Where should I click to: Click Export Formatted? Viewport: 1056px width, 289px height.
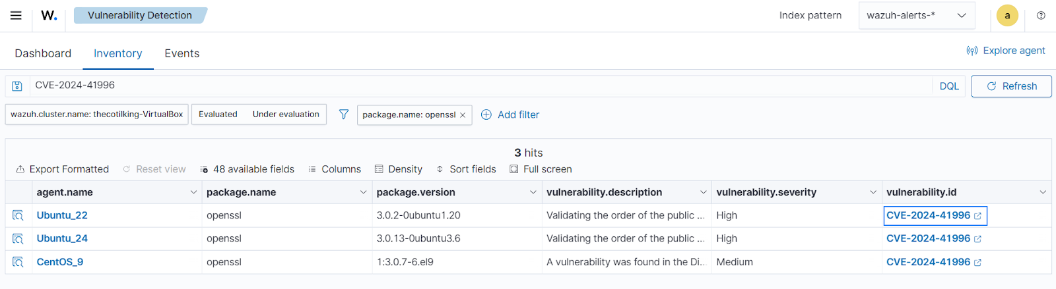[x=62, y=169]
